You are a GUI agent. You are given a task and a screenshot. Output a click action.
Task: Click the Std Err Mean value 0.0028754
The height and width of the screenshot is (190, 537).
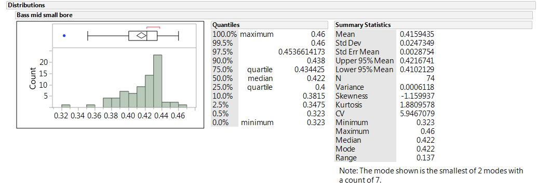pos(417,52)
